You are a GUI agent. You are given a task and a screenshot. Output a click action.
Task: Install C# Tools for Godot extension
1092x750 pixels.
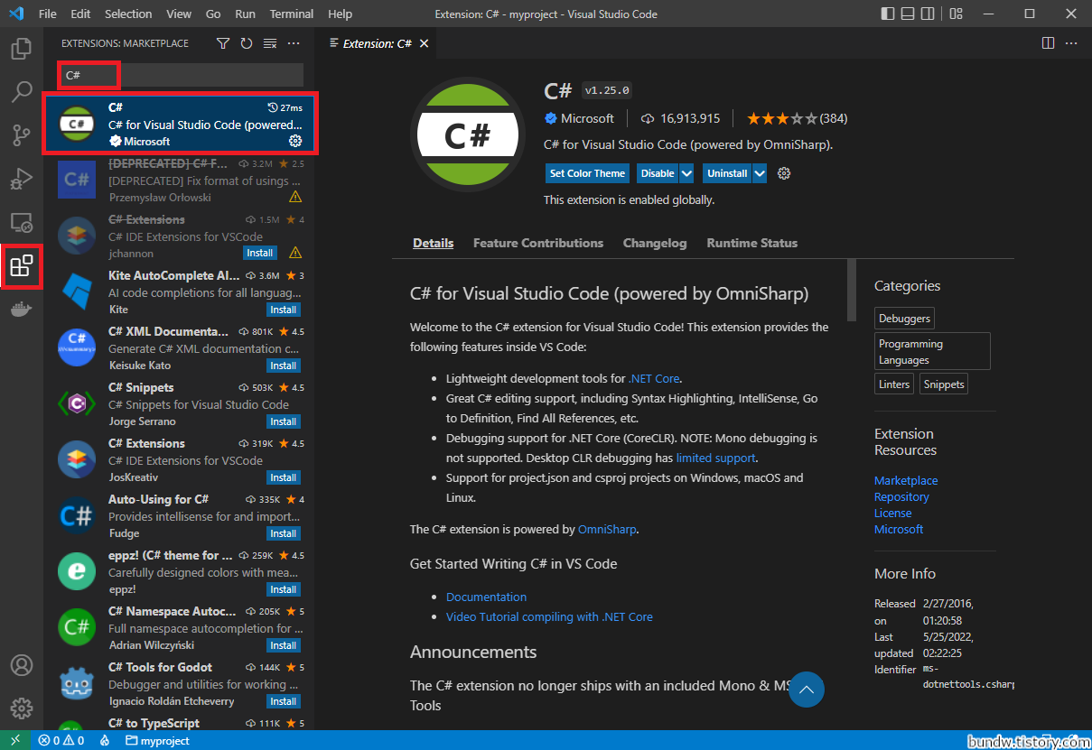(284, 701)
